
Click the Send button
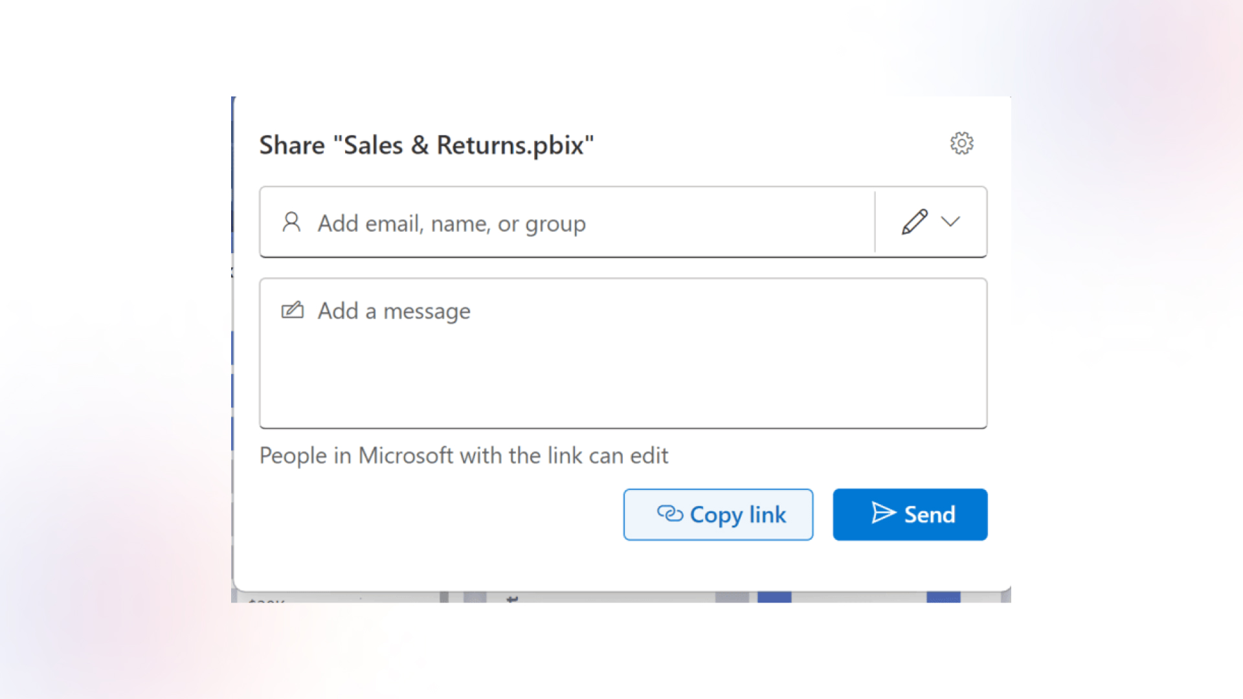pos(910,515)
